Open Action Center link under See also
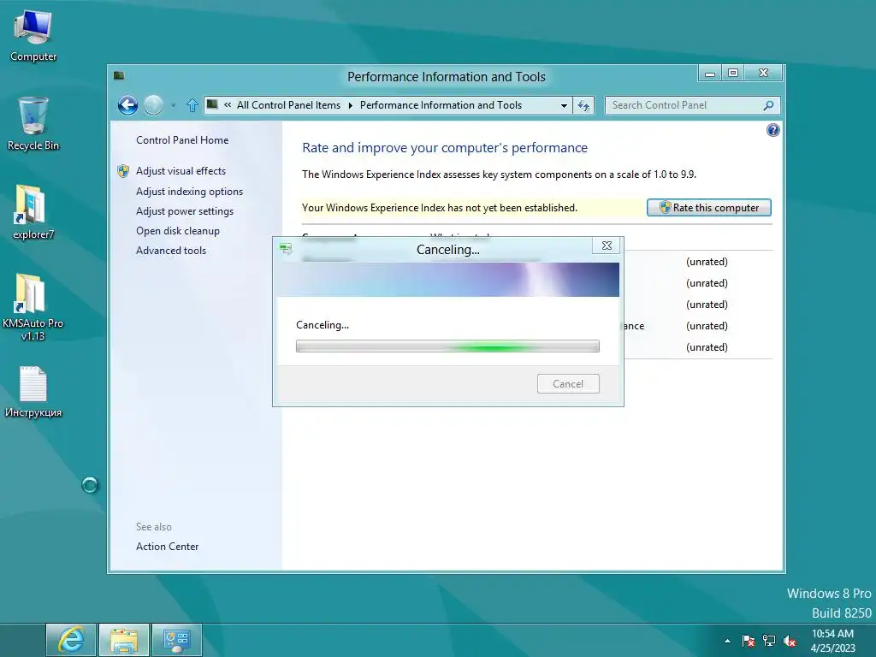 click(x=167, y=547)
